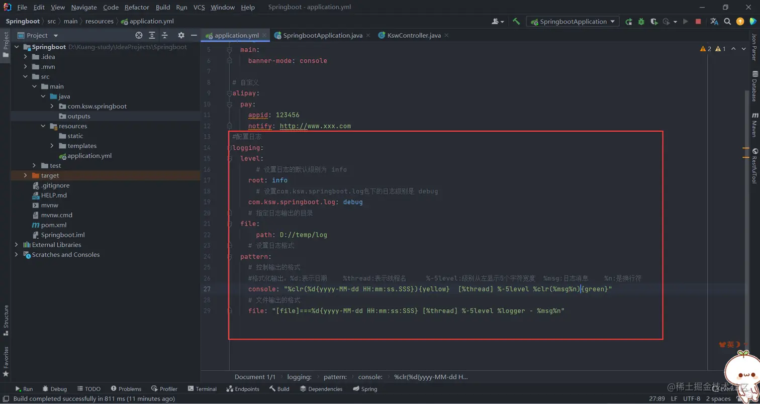Open the Terminal tool window button
The width and height of the screenshot is (760, 404).
tap(202, 389)
